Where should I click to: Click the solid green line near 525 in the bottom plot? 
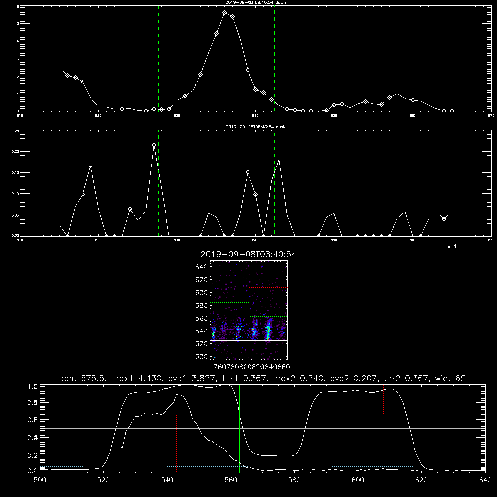[x=120, y=428]
